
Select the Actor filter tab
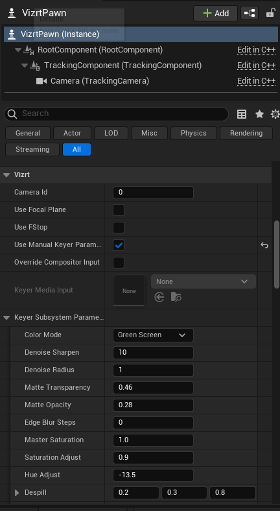pos(73,134)
